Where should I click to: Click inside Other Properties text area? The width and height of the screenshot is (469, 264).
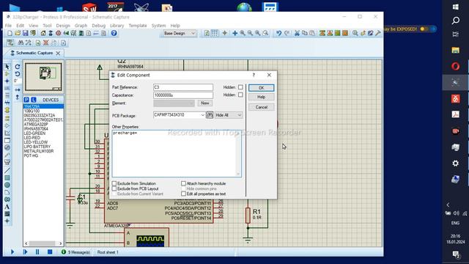177,153
